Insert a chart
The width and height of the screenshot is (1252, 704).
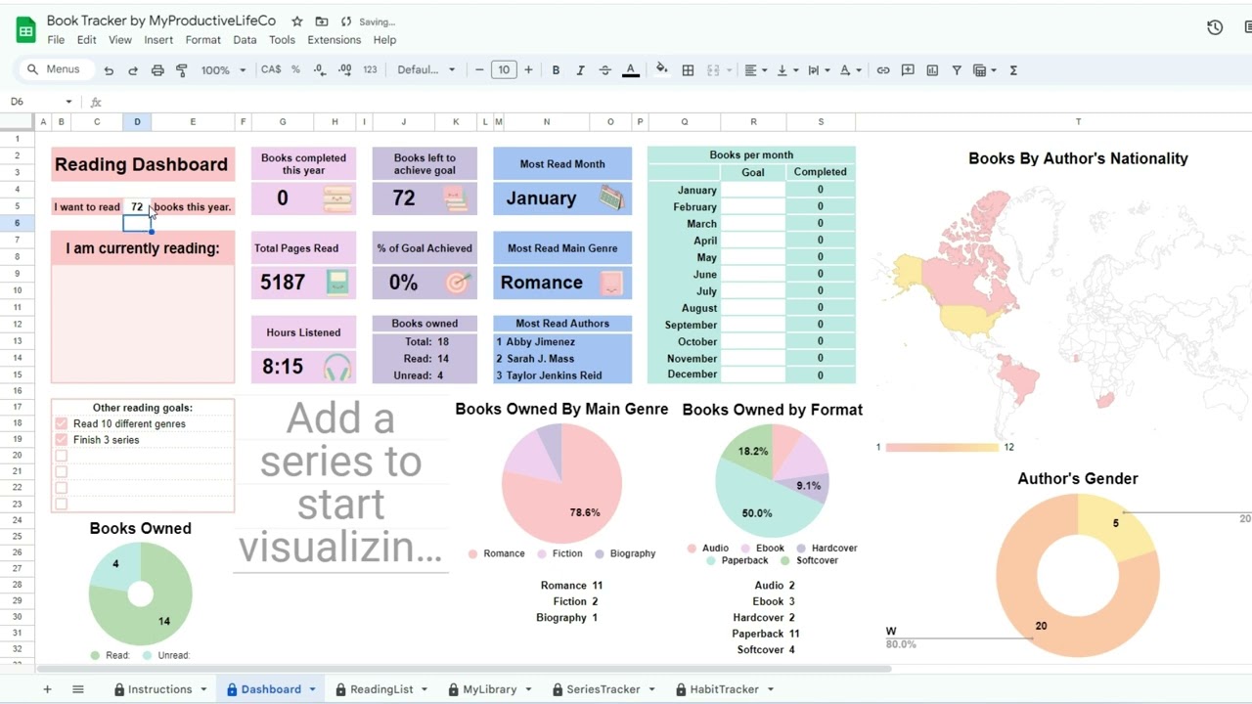point(932,70)
